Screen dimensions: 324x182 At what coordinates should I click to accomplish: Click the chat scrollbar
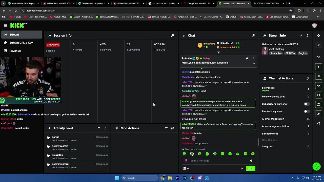258,142
